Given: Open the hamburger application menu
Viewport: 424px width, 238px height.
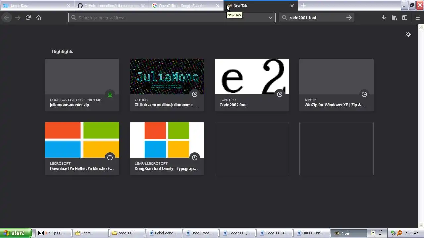Looking at the screenshot, I should point(418,18).
